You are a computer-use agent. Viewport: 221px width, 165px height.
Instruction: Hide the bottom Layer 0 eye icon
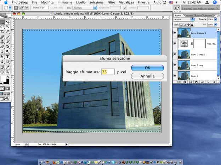pos(175,75)
